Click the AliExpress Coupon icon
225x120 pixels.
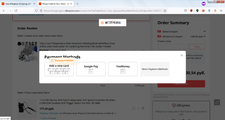(x=159, y=36)
